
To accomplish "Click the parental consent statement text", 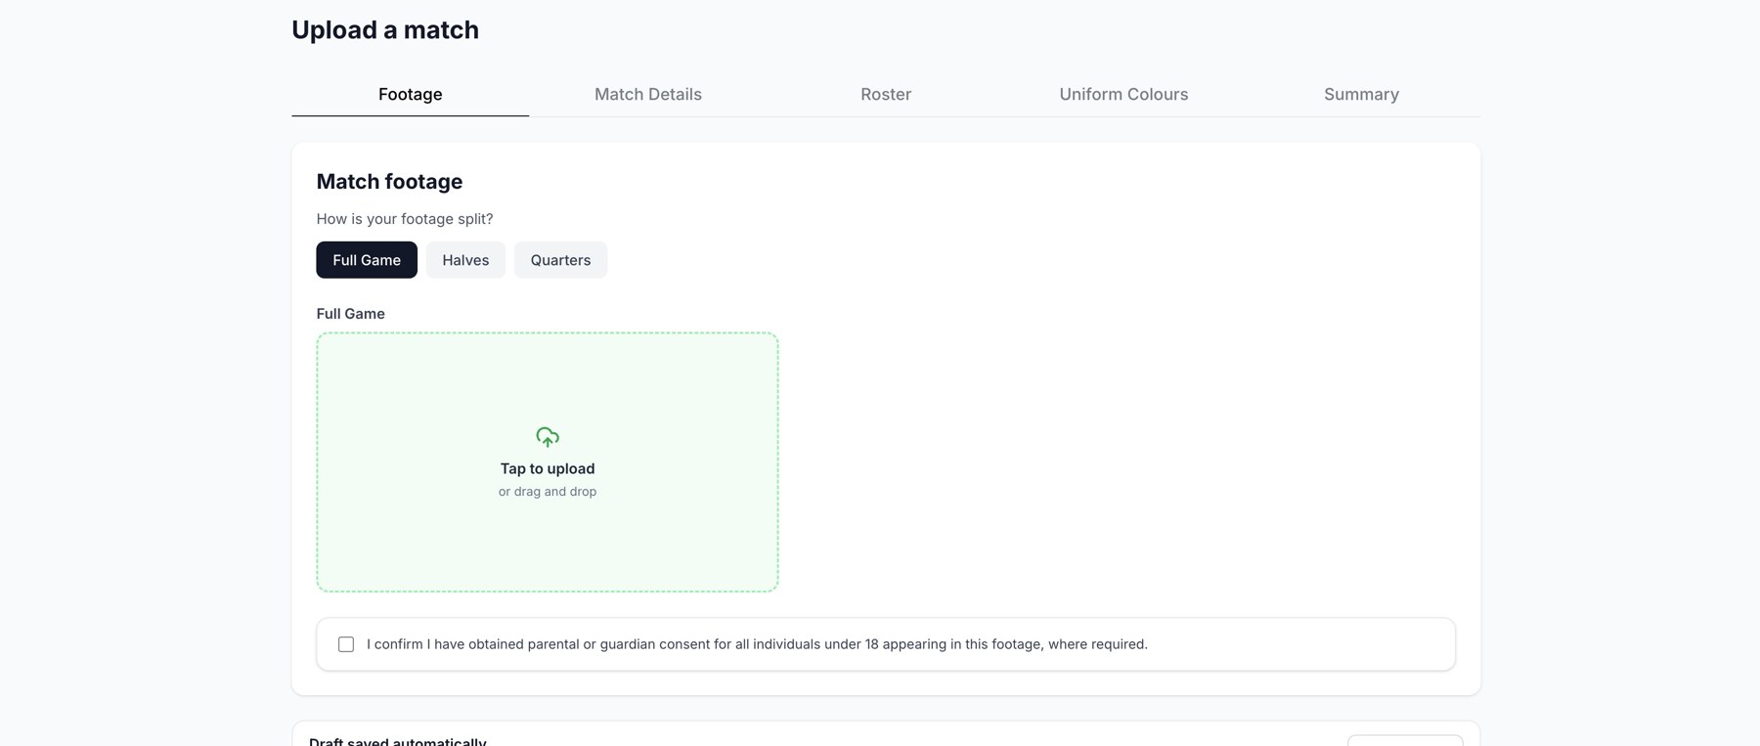I will [x=757, y=644].
